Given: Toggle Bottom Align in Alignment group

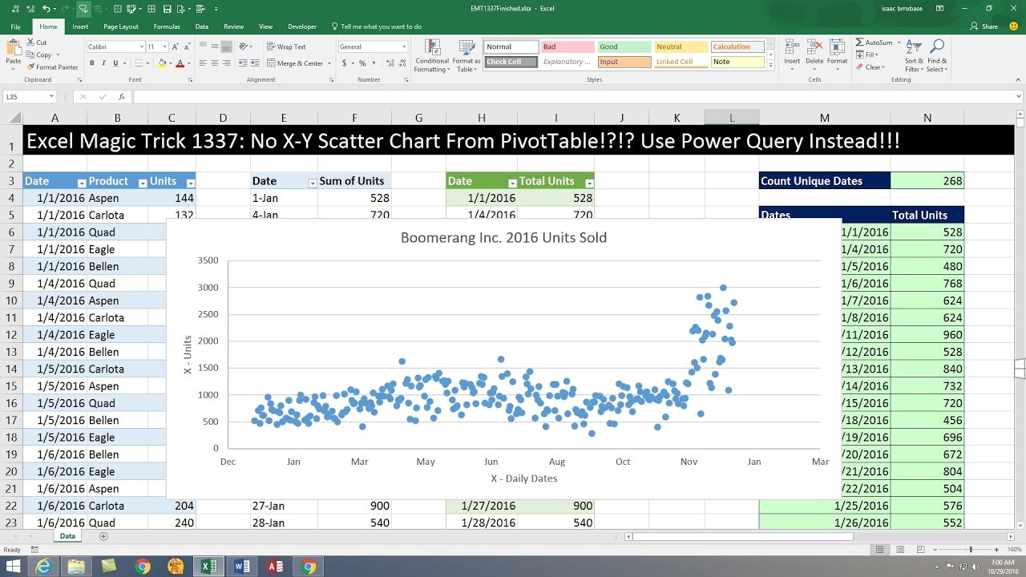Looking at the screenshot, I should tap(227, 46).
